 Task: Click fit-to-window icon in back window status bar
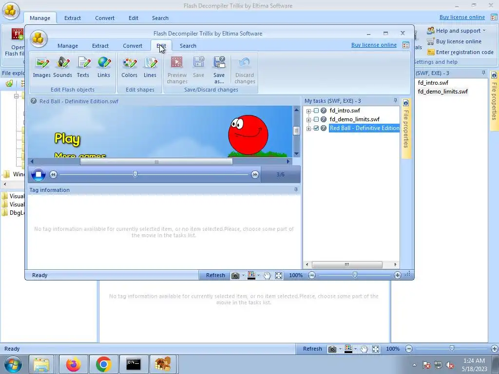376,349
